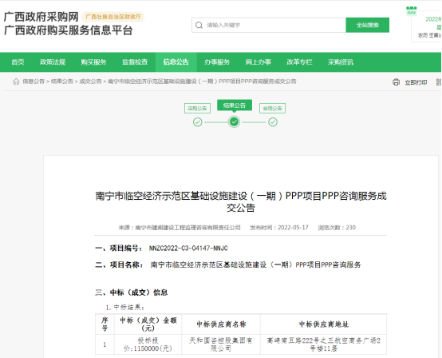This screenshot has height=358, width=442.
Task: Click the calendar date widget icon
Action: 411,10
